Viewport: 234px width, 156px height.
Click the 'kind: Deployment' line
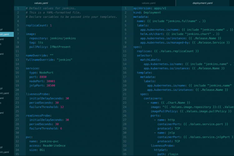point(147,12)
